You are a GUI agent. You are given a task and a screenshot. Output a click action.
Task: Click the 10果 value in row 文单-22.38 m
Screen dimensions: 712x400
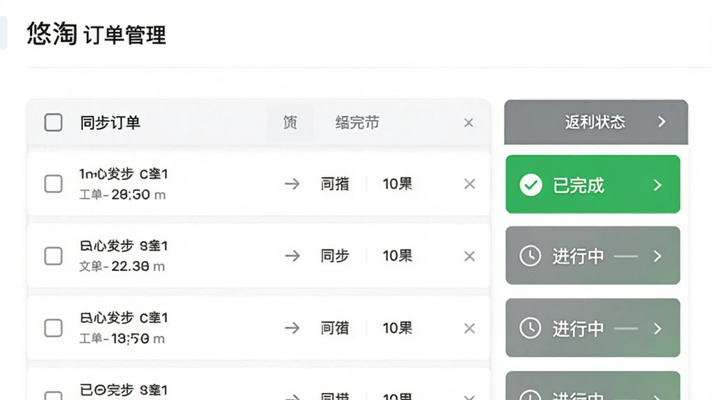397,256
